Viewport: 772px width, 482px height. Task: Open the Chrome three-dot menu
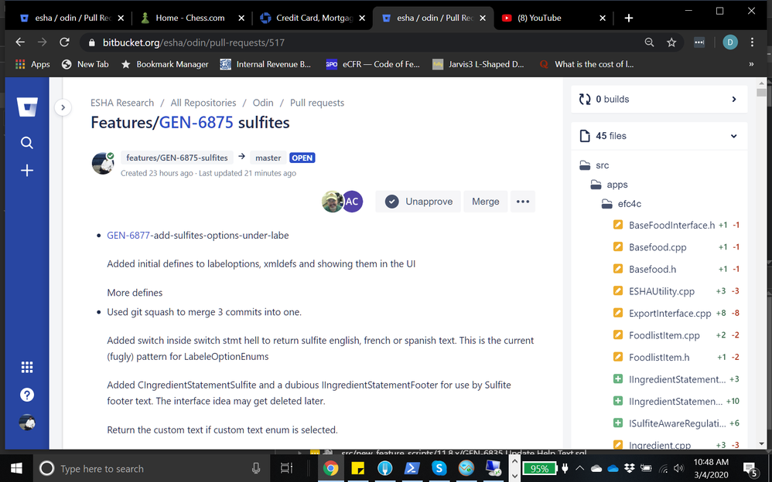(x=752, y=42)
